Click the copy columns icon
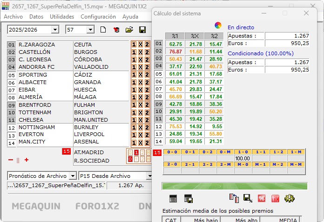This screenshot has height=222, width=324. 234,198
